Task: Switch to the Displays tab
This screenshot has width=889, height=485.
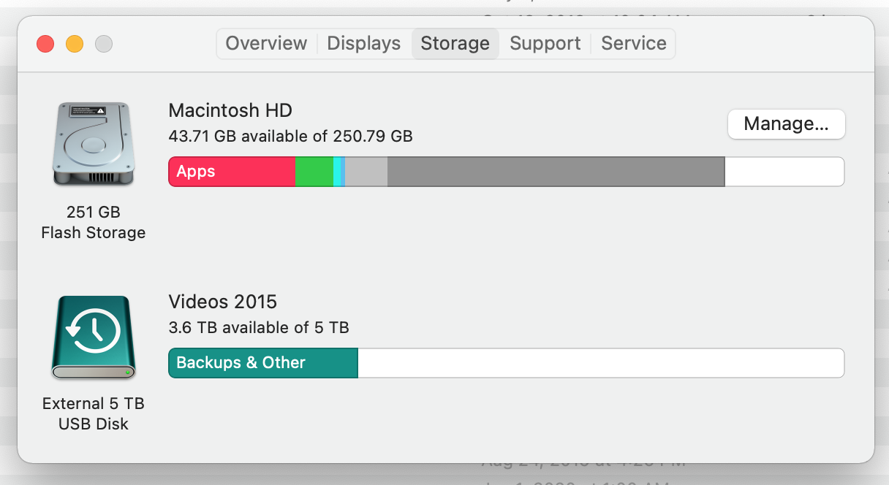Action: [363, 43]
